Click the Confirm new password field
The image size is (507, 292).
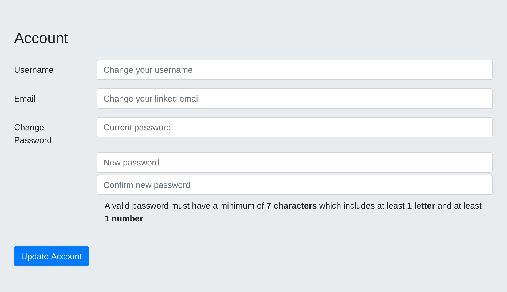(294, 185)
